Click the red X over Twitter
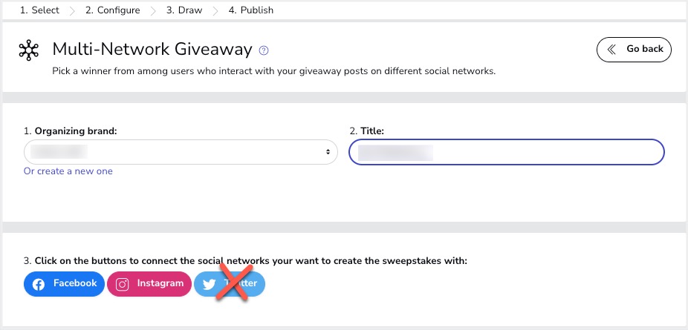 point(234,283)
